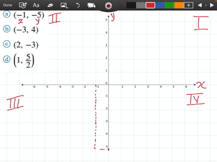Add a new color with plus swatch
The image size is (217, 162).
pos(189,5)
